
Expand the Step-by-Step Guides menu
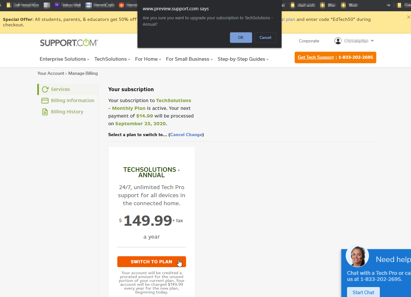click(x=243, y=59)
